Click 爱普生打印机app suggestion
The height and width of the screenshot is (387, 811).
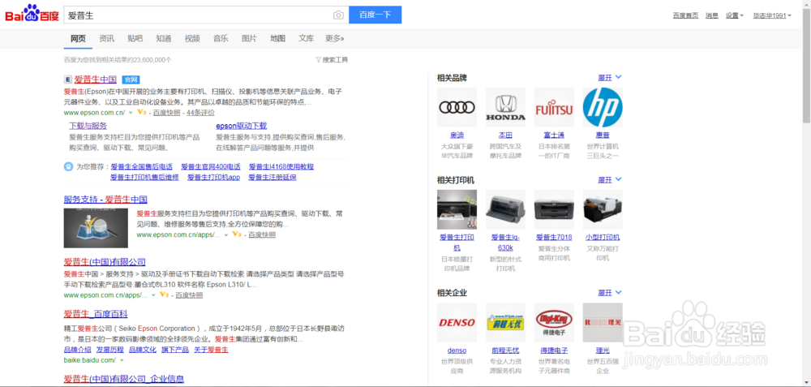pyautogui.click(x=213, y=177)
